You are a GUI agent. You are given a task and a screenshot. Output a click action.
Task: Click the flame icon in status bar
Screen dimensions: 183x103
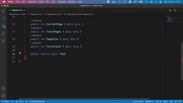tap(27, 101)
